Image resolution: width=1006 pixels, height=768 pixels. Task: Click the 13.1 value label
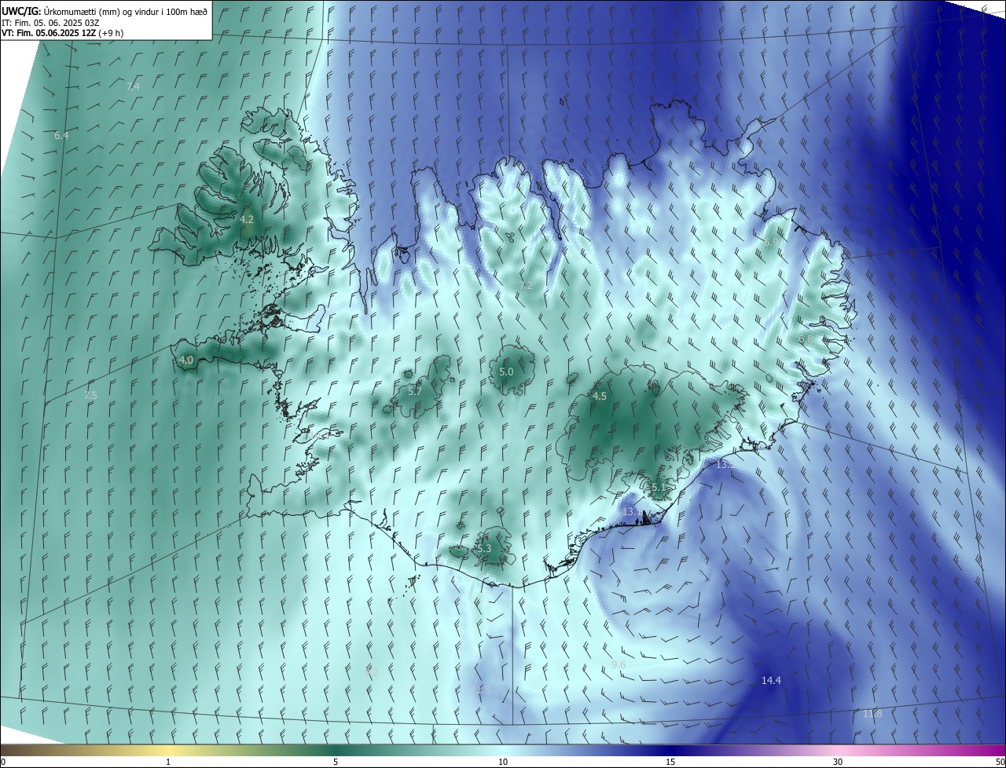[632, 512]
